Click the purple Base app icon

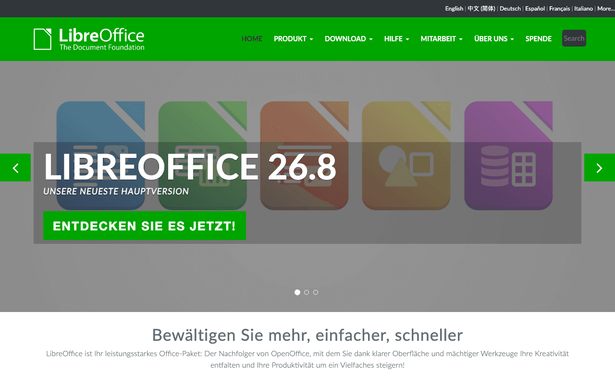508,156
